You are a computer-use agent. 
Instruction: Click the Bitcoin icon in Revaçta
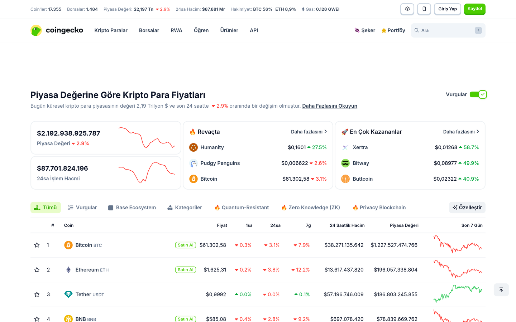(193, 179)
